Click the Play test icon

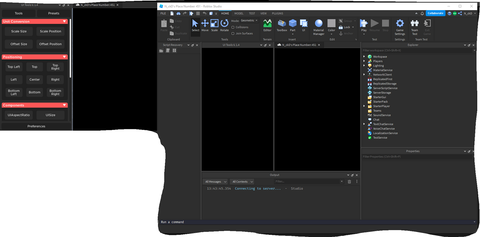pyautogui.click(x=364, y=23)
